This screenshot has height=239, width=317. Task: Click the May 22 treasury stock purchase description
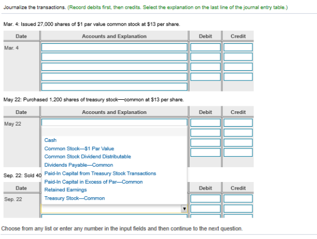[94, 100]
